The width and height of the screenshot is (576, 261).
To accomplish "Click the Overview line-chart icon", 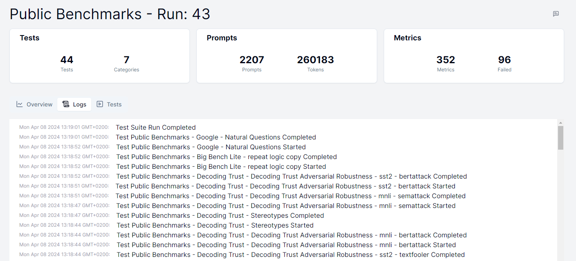I will [20, 104].
